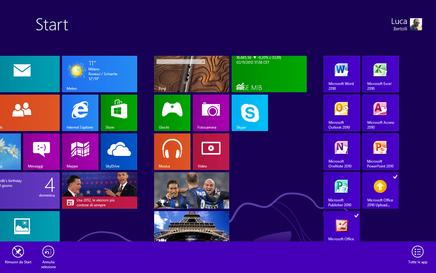The height and width of the screenshot is (273, 436).
Task: Open the Giochi games tile
Action: [172, 113]
